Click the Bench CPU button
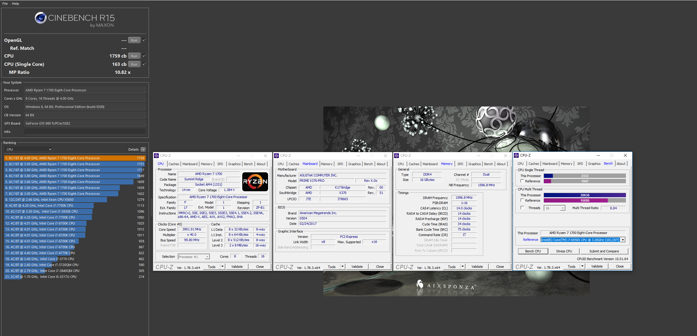This screenshot has height=336, width=697. tap(533, 251)
